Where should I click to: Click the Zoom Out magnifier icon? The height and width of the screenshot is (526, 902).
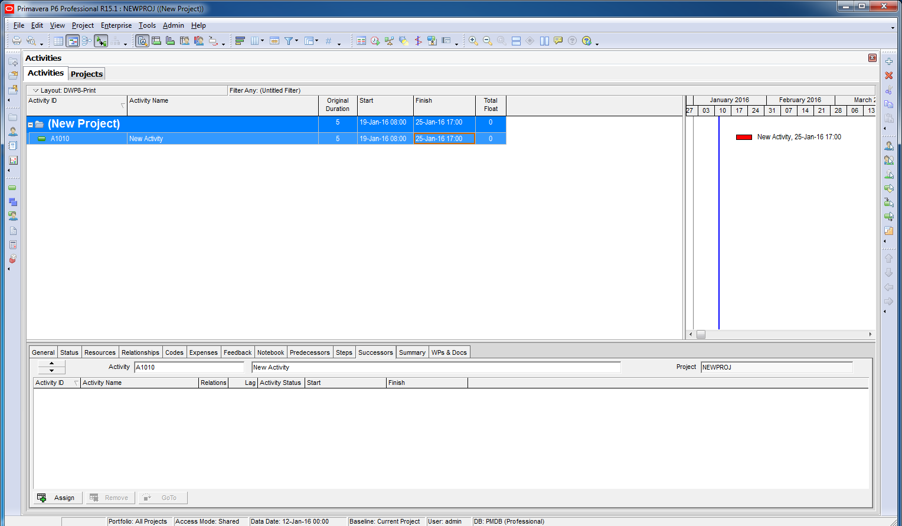(488, 41)
